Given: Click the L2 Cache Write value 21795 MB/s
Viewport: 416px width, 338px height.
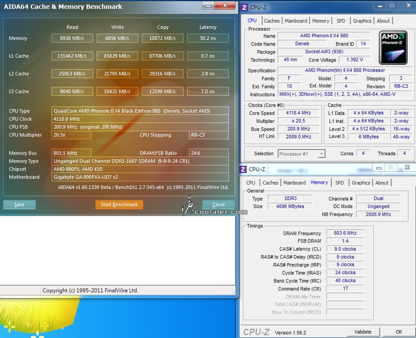Looking at the screenshot, I should pos(117,74).
